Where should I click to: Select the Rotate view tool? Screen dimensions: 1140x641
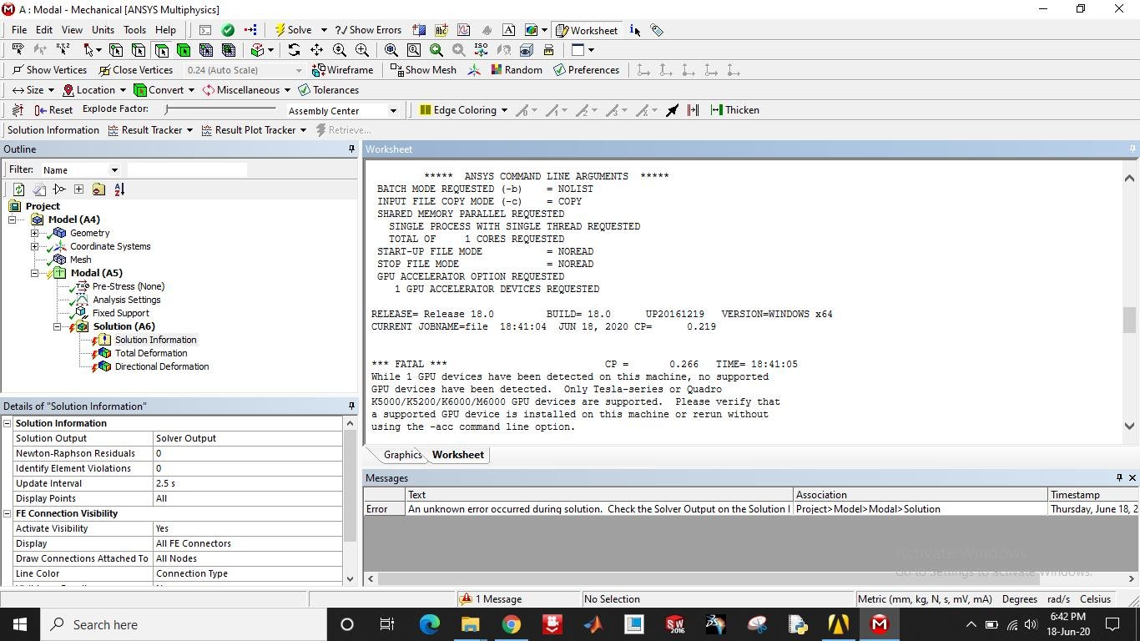tap(294, 50)
